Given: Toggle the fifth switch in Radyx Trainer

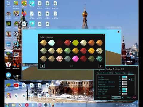Looking at the screenshot, I should [x=125, y=86].
